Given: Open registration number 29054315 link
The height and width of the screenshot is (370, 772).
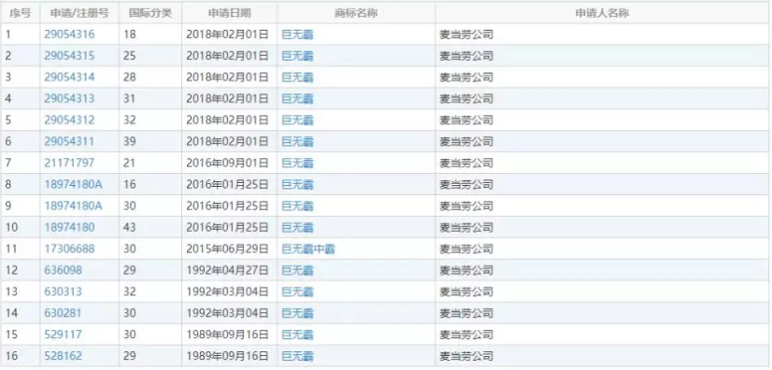Looking at the screenshot, I should click(x=69, y=56).
